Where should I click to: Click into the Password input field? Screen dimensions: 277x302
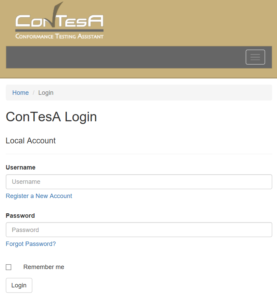(139, 230)
